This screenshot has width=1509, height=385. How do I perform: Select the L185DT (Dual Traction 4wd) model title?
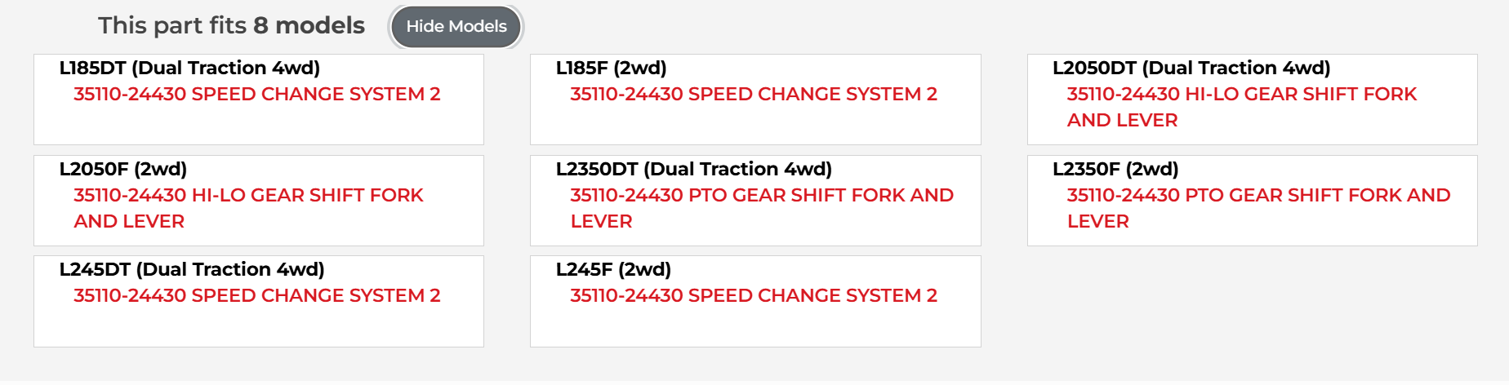pos(189,69)
